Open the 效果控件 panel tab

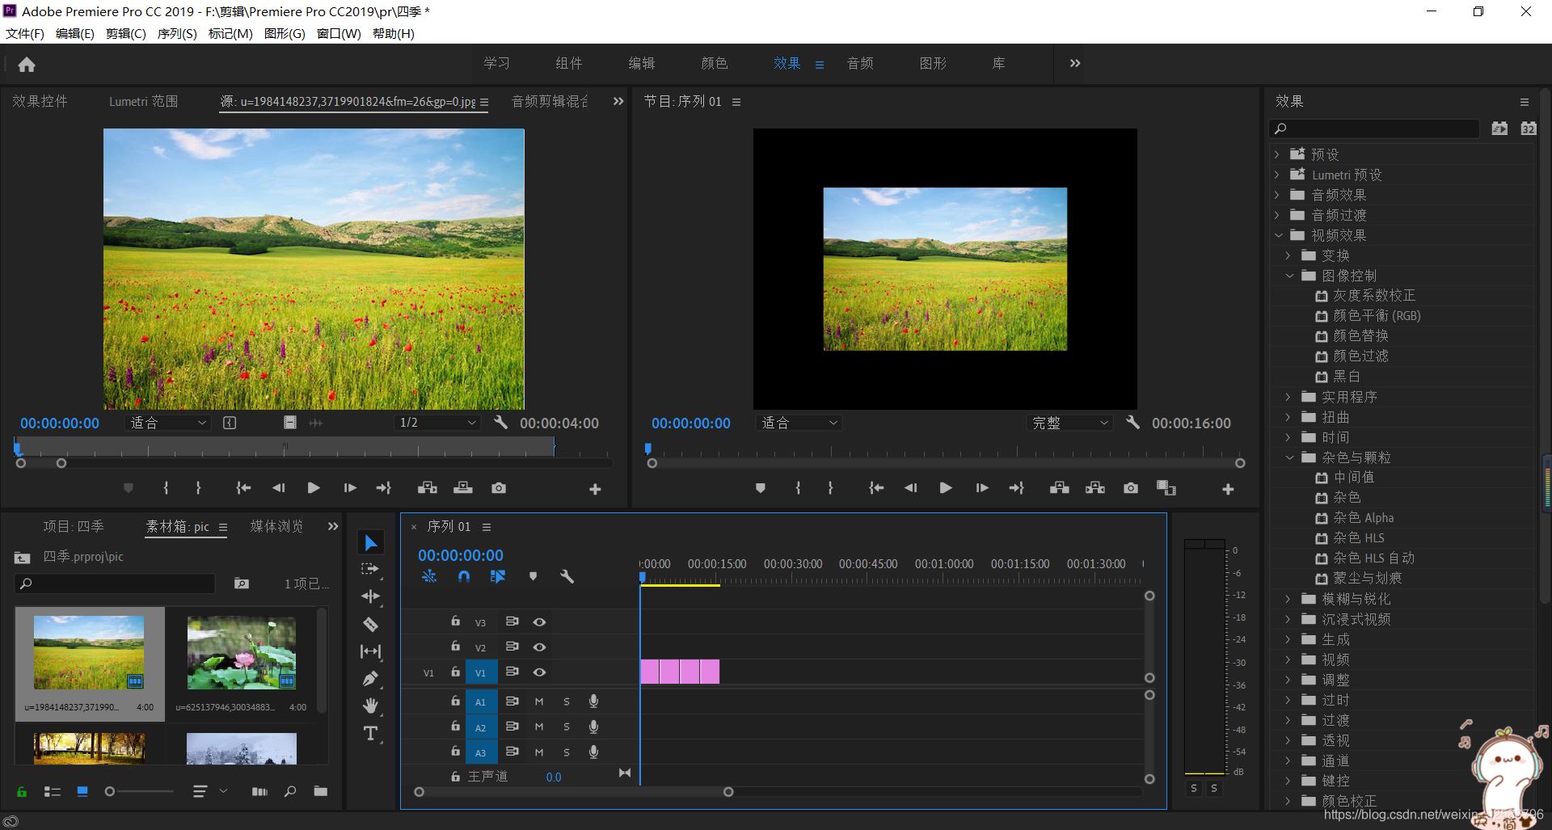tap(40, 101)
